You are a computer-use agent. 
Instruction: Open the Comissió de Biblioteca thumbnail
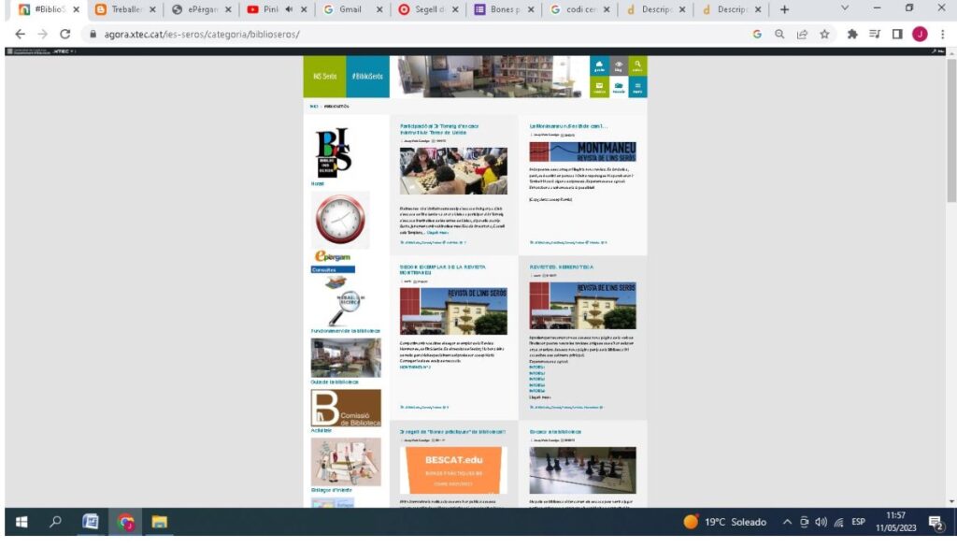pyautogui.click(x=345, y=408)
